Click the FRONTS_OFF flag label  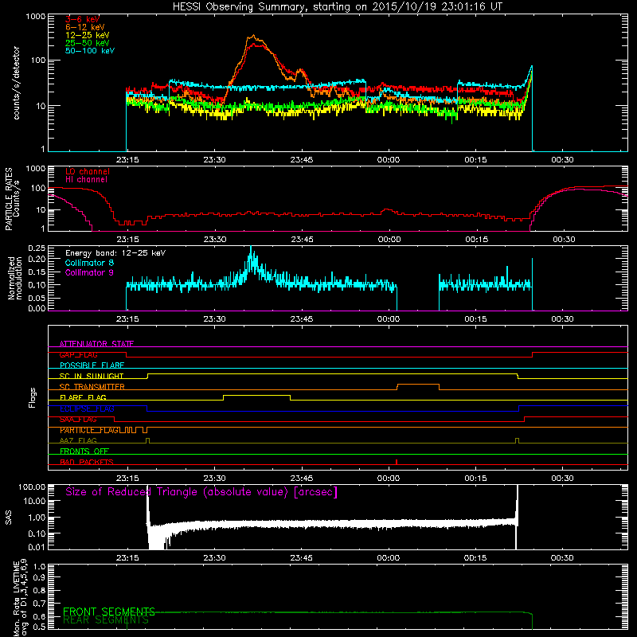click(84, 451)
